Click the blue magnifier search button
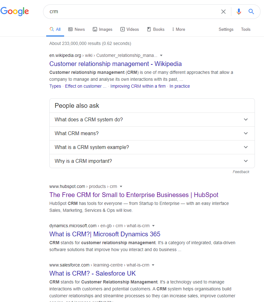Image resolution: width=264 pixels, height=302 pixels. pos(251,12)
